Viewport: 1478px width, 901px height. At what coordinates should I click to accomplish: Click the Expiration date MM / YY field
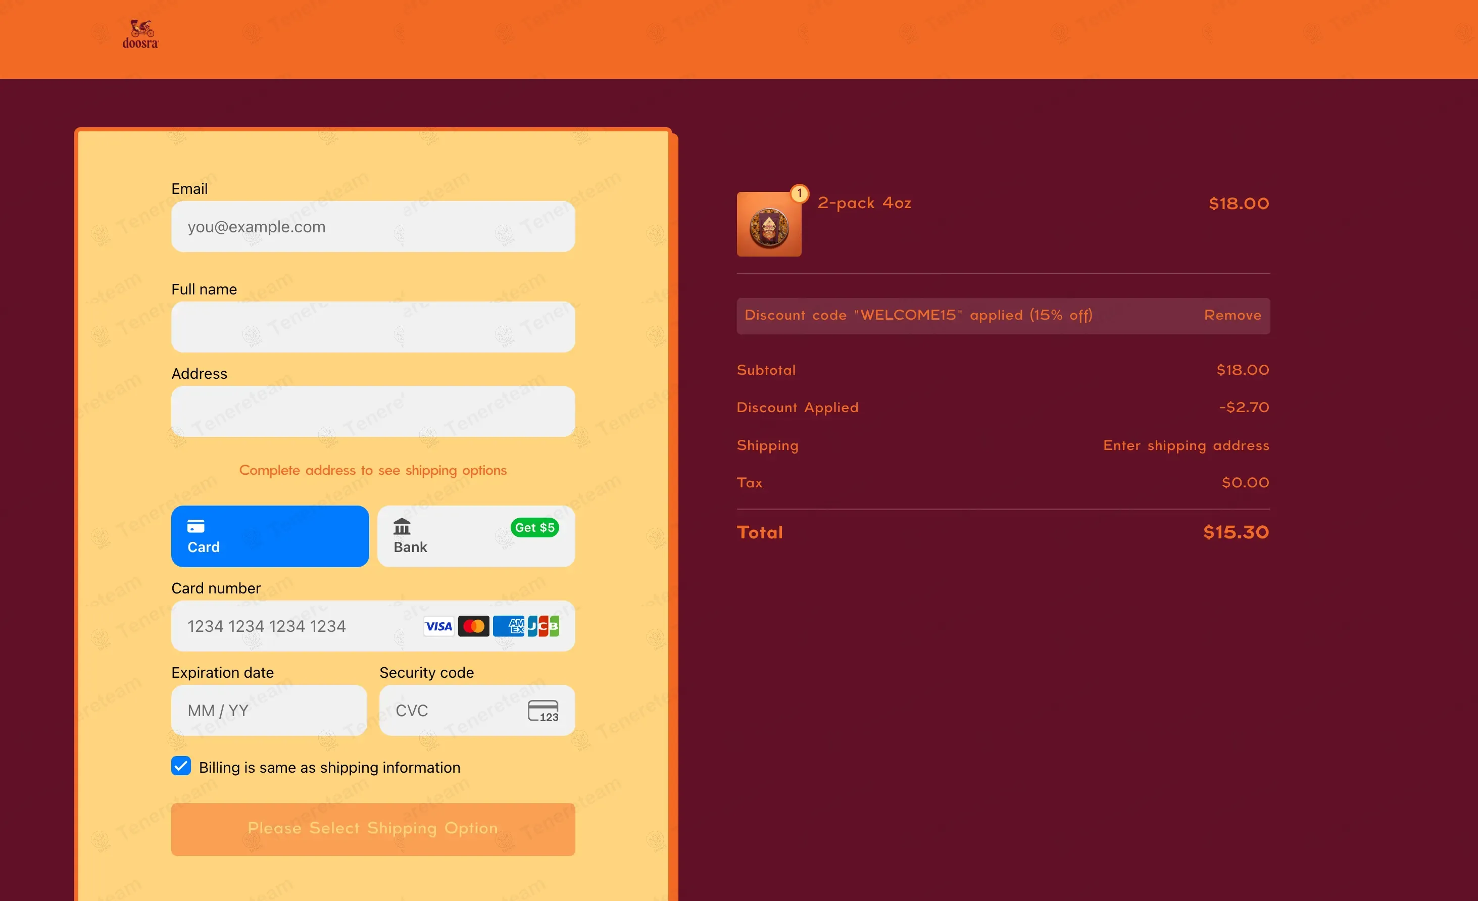[269, 711]
